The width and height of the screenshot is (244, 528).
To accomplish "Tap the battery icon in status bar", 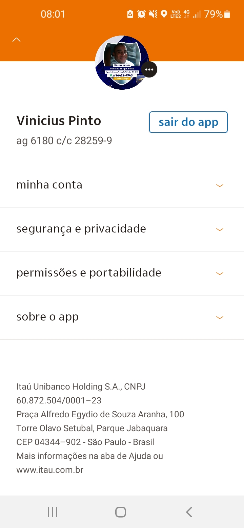I will pyautogui.click(x=227, y=14).
